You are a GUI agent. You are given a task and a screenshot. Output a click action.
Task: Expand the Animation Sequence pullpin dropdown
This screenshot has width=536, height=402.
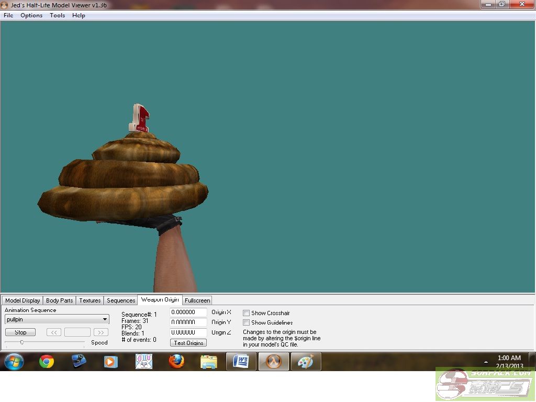[x=105, y=319]
